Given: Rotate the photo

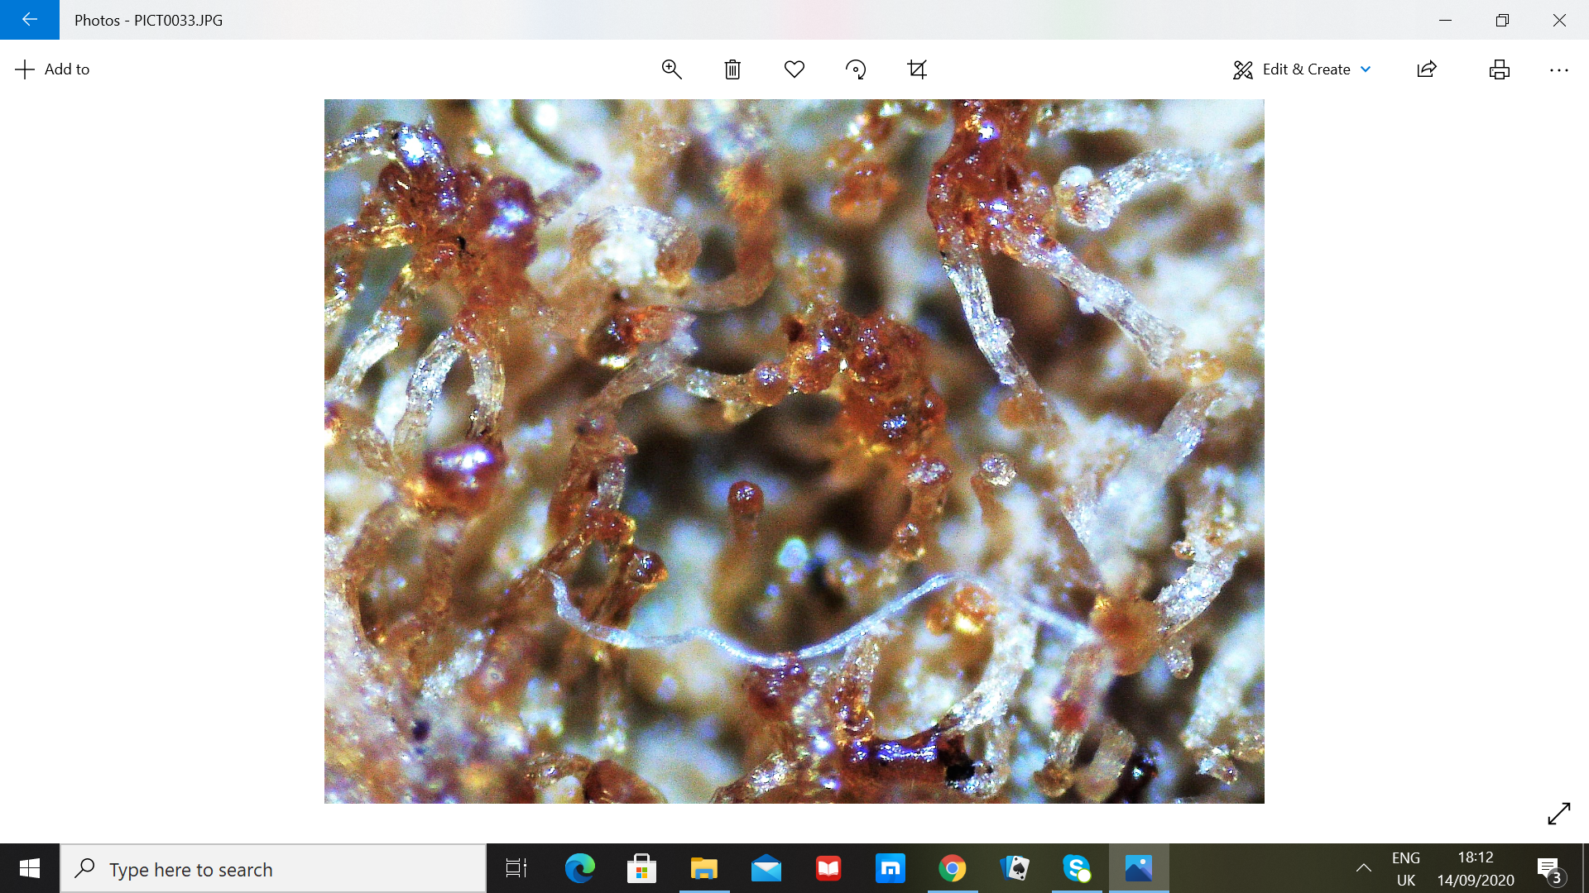Looking at the screenshot, I should (x=856, y=69).
